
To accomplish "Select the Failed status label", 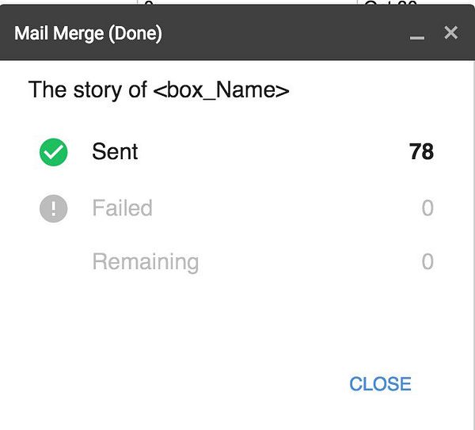I will tap(122, 208).
